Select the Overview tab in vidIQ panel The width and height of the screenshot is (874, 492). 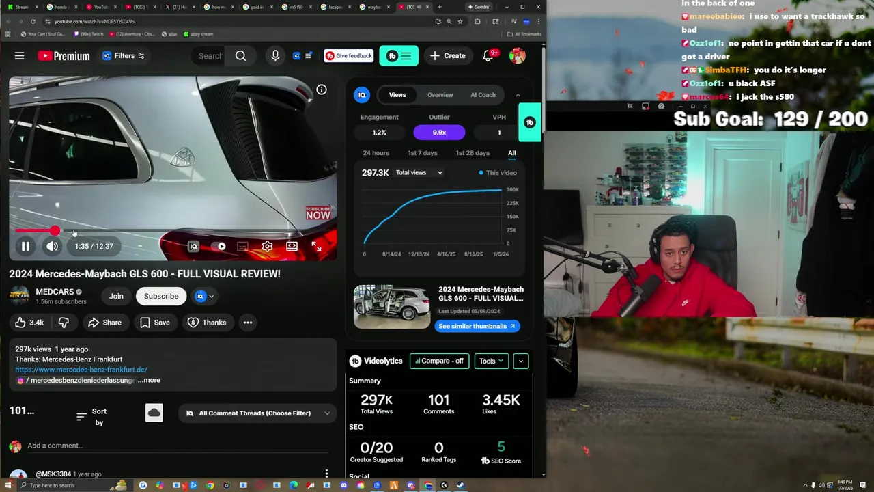point(440,95)
